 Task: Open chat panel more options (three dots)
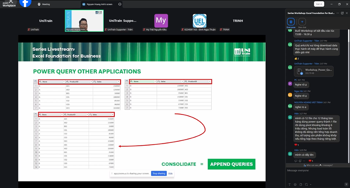coord(338,13)
